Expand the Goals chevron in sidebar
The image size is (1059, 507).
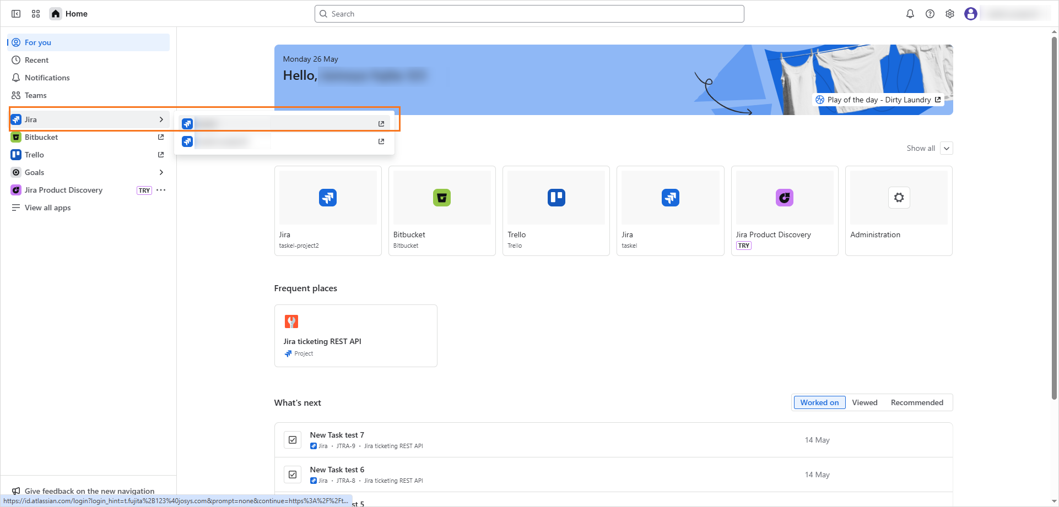tap(161, 172)
